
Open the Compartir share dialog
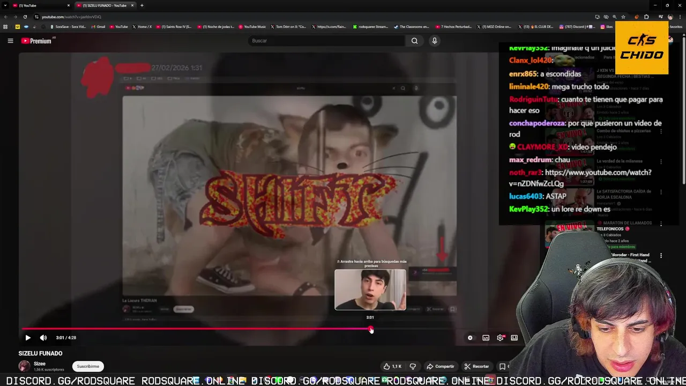click(440, 366)
